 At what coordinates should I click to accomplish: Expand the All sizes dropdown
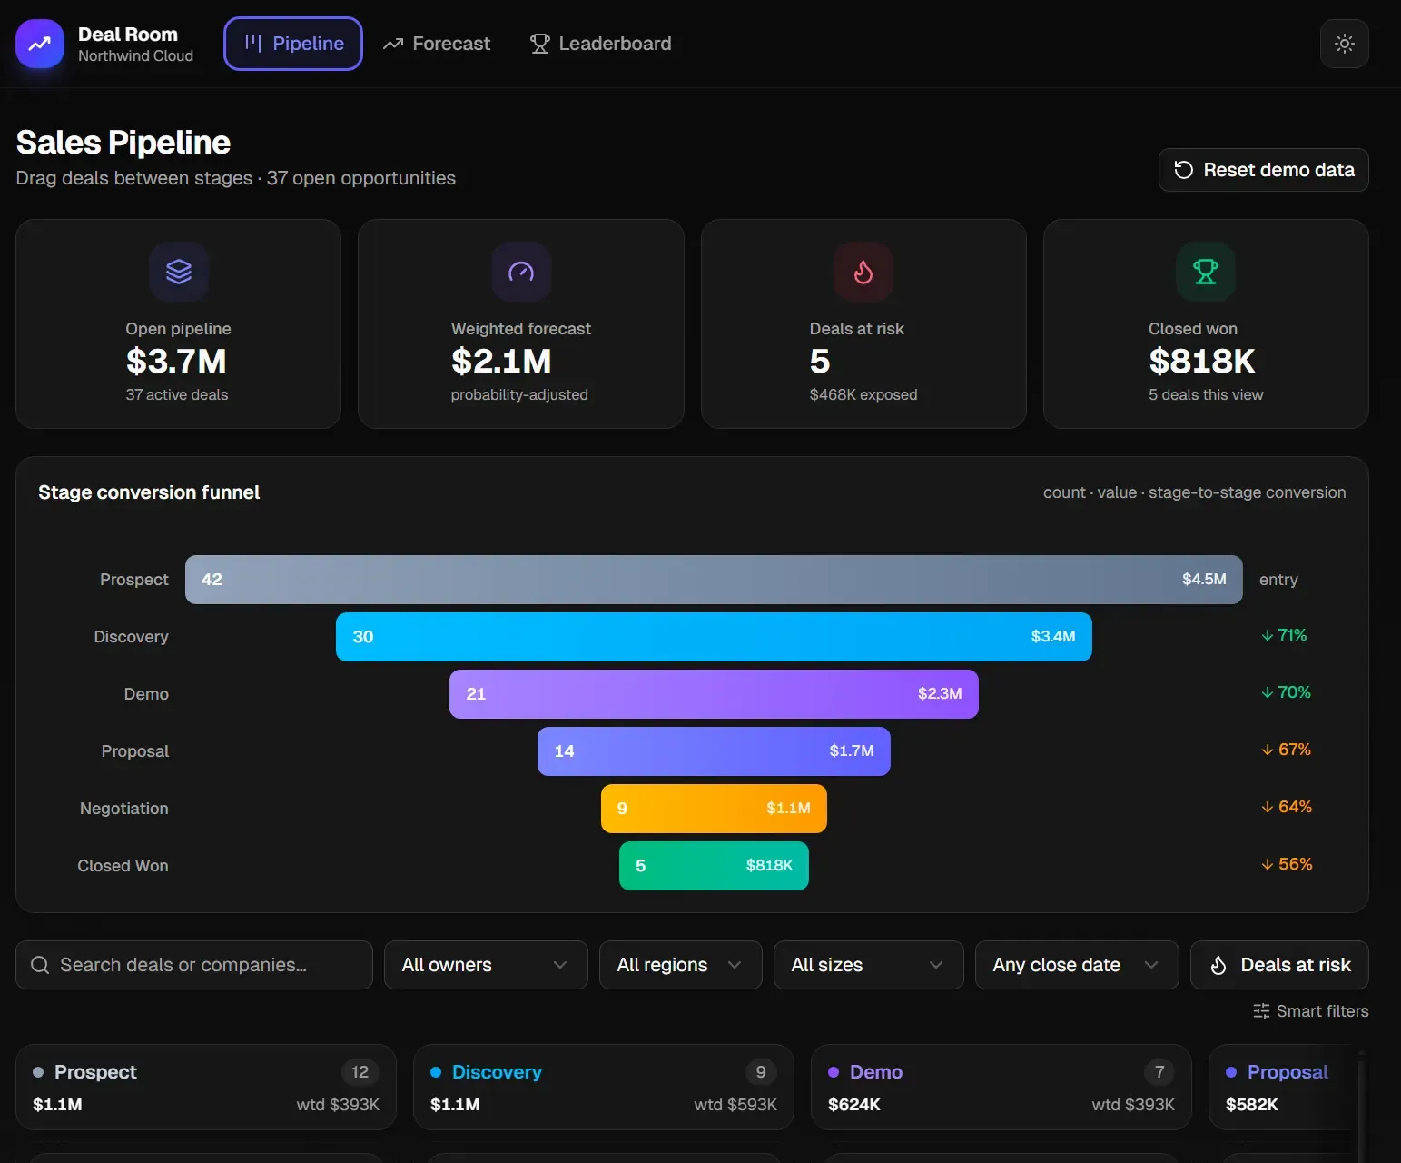point(868,965)
